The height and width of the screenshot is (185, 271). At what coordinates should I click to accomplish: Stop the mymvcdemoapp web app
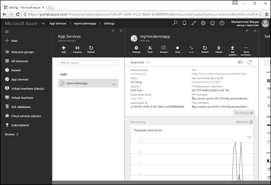tap(178, 47)
